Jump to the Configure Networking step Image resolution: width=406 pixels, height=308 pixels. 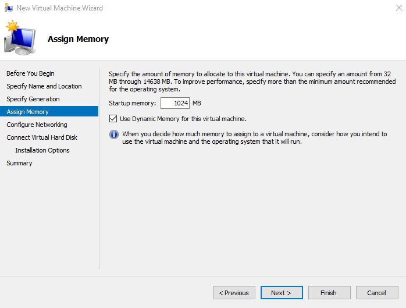pos(37,125)
